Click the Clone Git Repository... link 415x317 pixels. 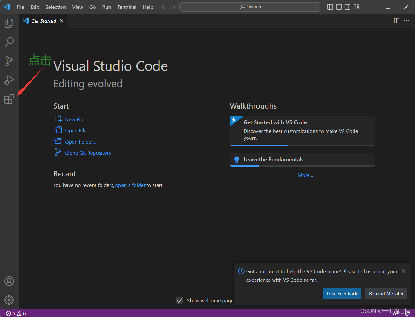[x=90, y=153]
